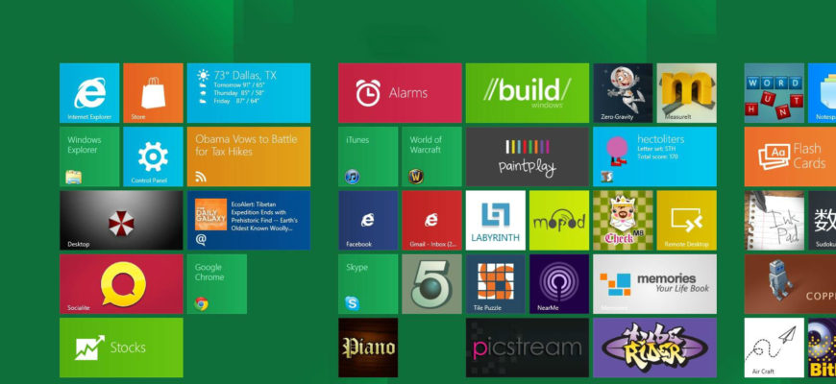Open the Copper robot tile
Screen dimensions: 836x384
790,284
